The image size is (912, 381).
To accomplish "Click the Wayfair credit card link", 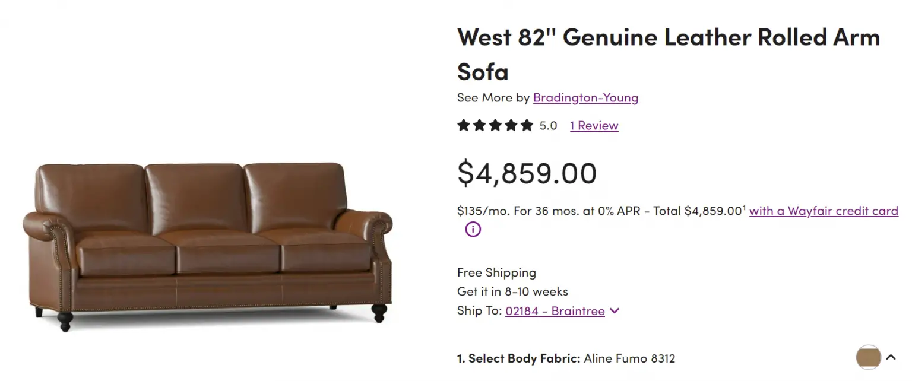I will pyautogui.click(x=824, y=211).
